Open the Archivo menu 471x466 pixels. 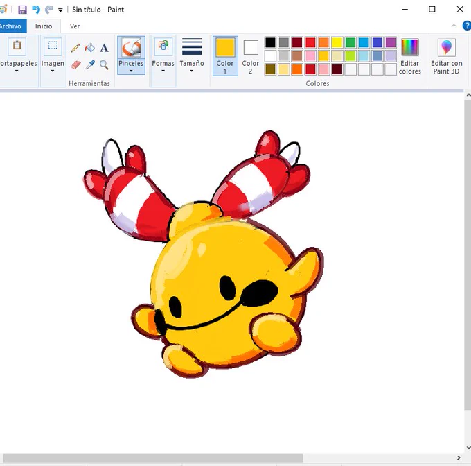pyautogui.click(x=11, y=26)
